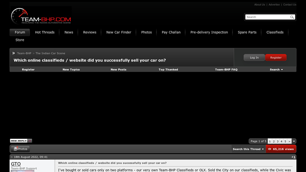The height and width of the screenshot is (172, 306).
Task: Click the red Register button
Action: tap(276, 58)
